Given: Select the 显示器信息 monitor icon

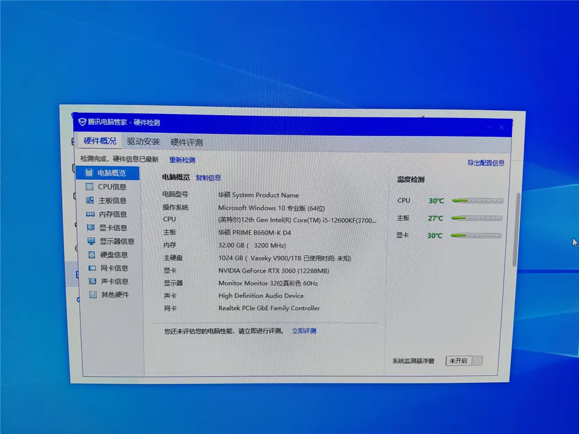Looking at the screenshot, I should click(x=91, y=241).
